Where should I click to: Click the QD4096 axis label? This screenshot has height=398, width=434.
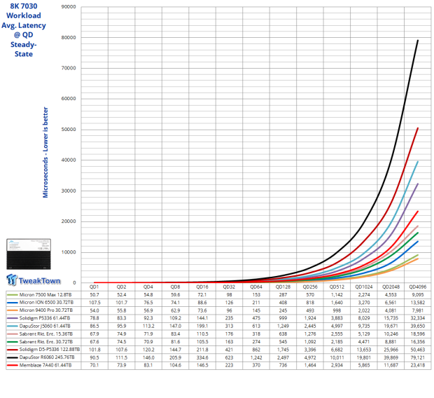tap(418, 287)
